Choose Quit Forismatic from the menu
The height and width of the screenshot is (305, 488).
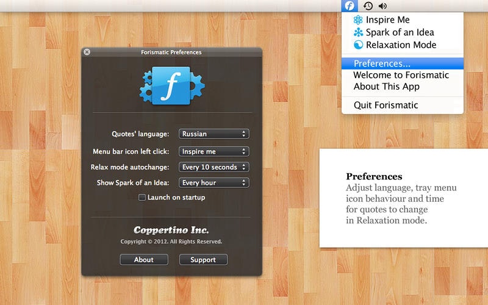[403, 105]
